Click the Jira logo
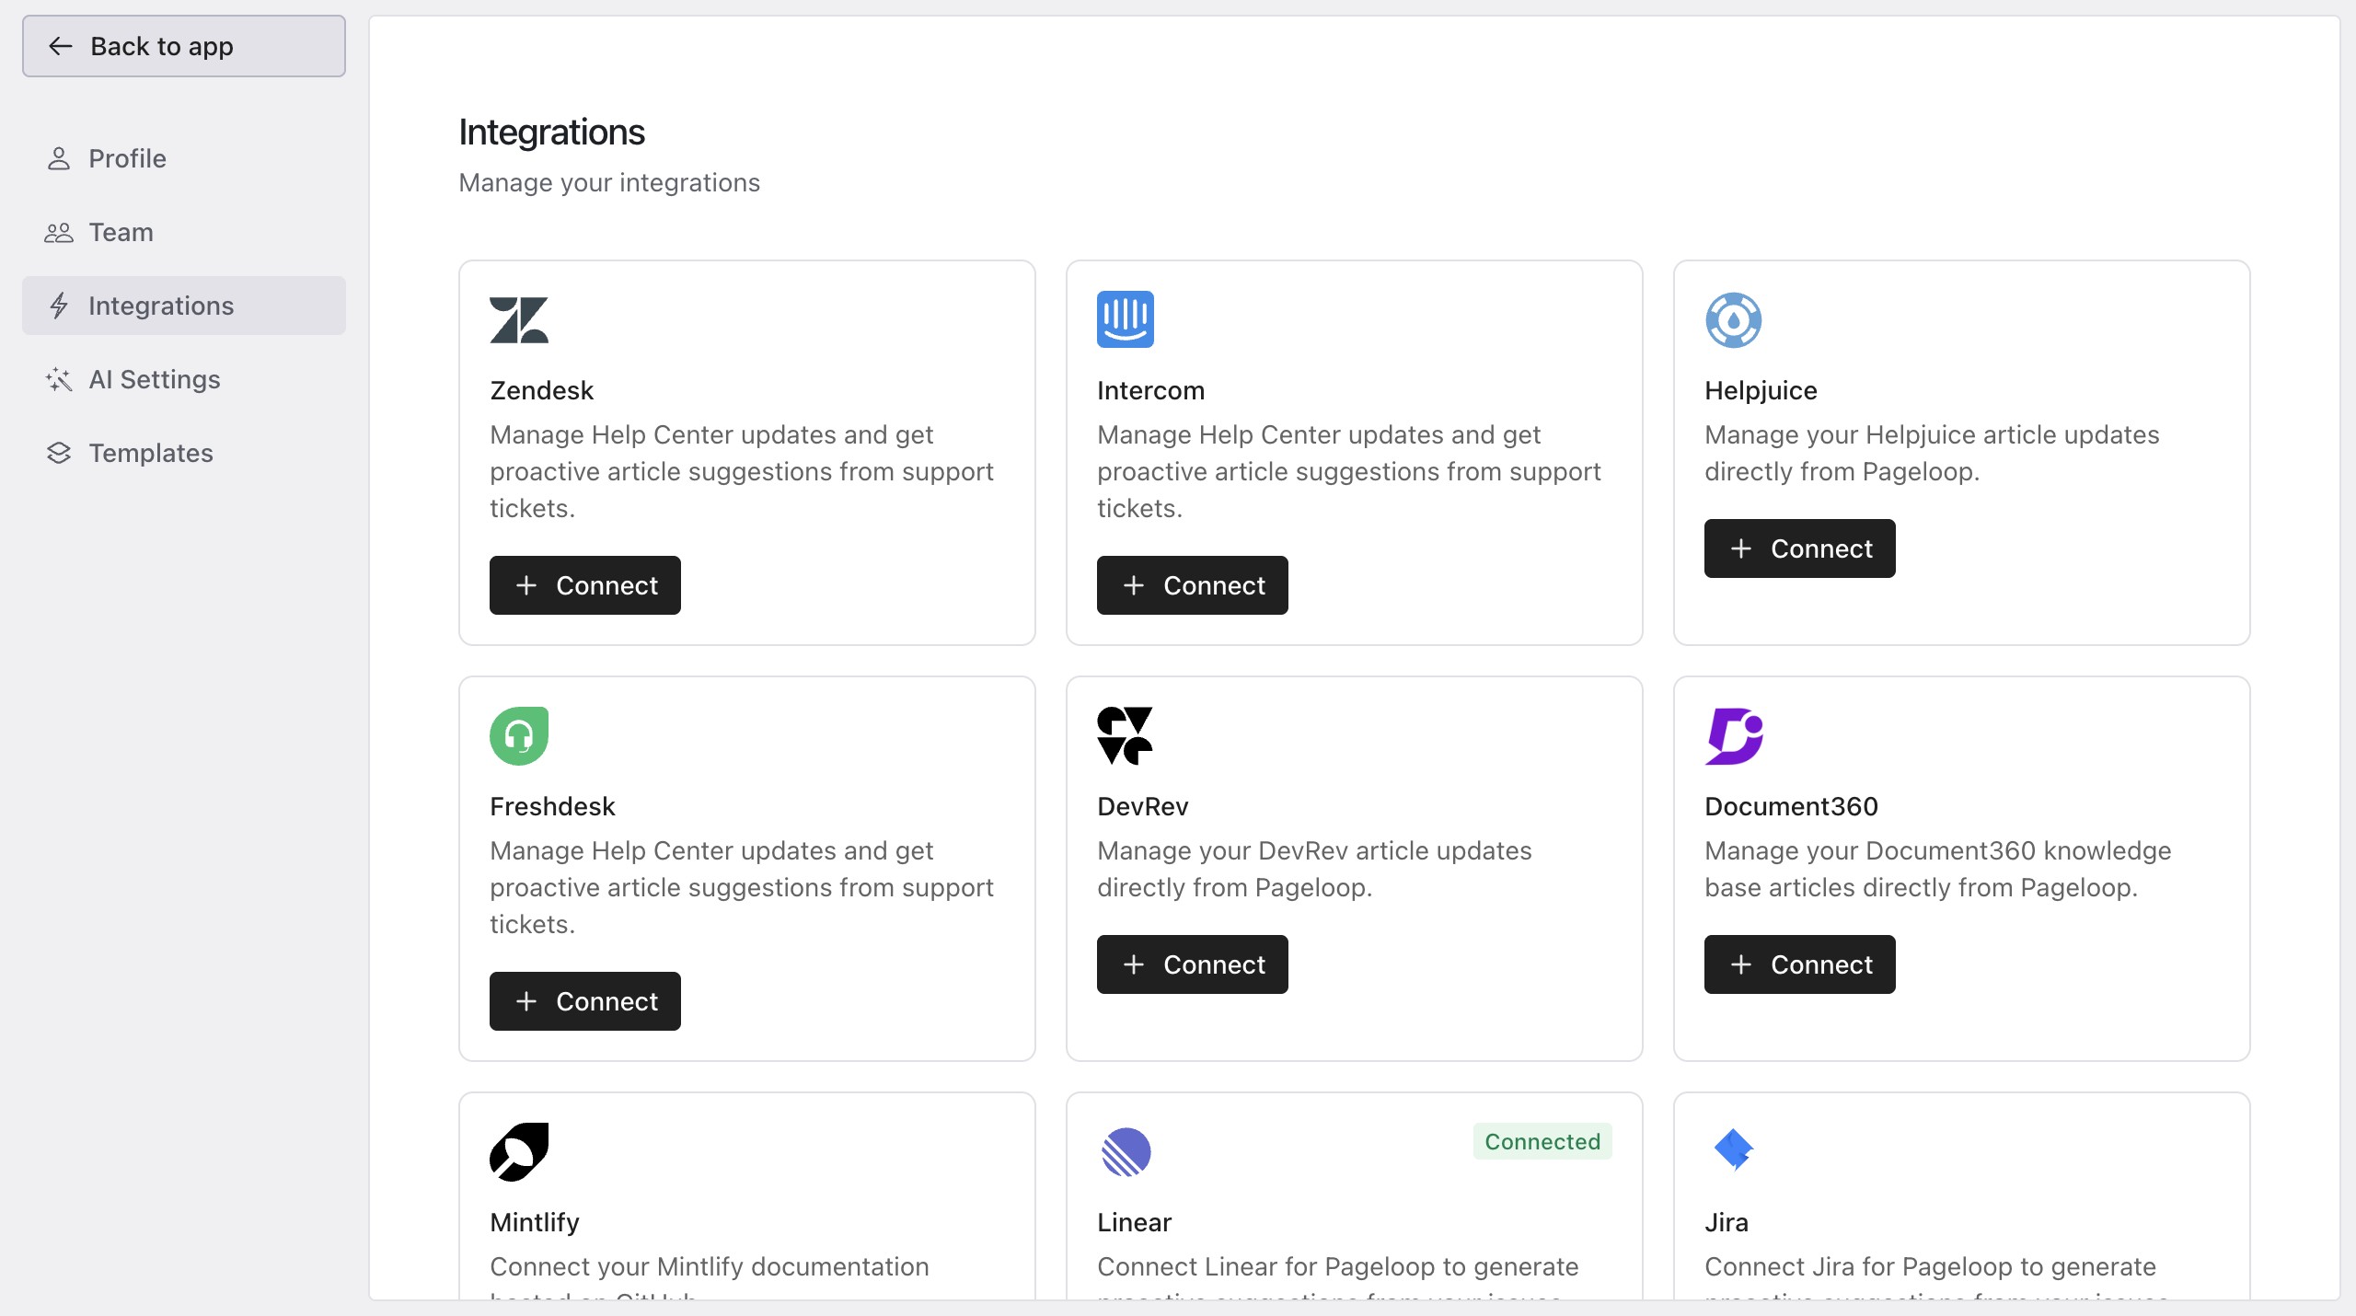Image resolution: width=2356 pixels, height=1316 pixels. (x=1734, y=1149)
